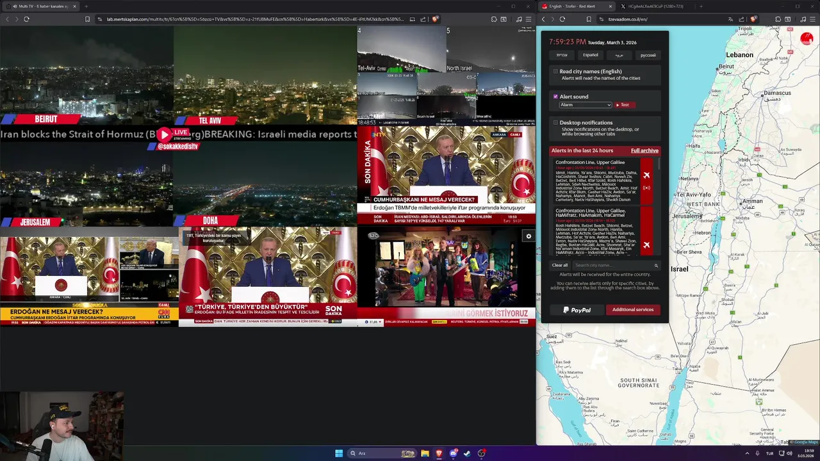Click the Clear all button
820x461 pixels.
(x=560, y=265)
